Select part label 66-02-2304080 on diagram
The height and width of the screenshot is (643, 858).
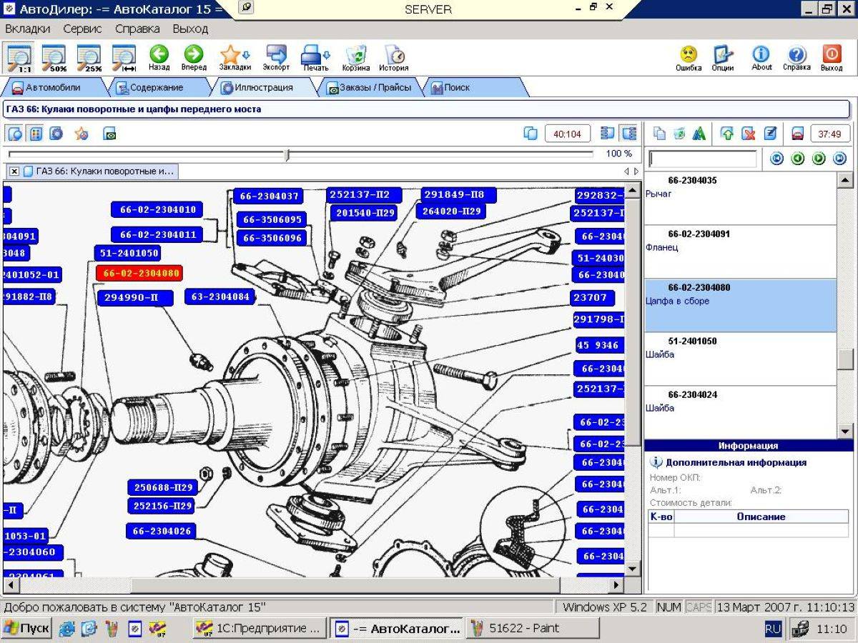pyautogui.click(x=139, y=273)
